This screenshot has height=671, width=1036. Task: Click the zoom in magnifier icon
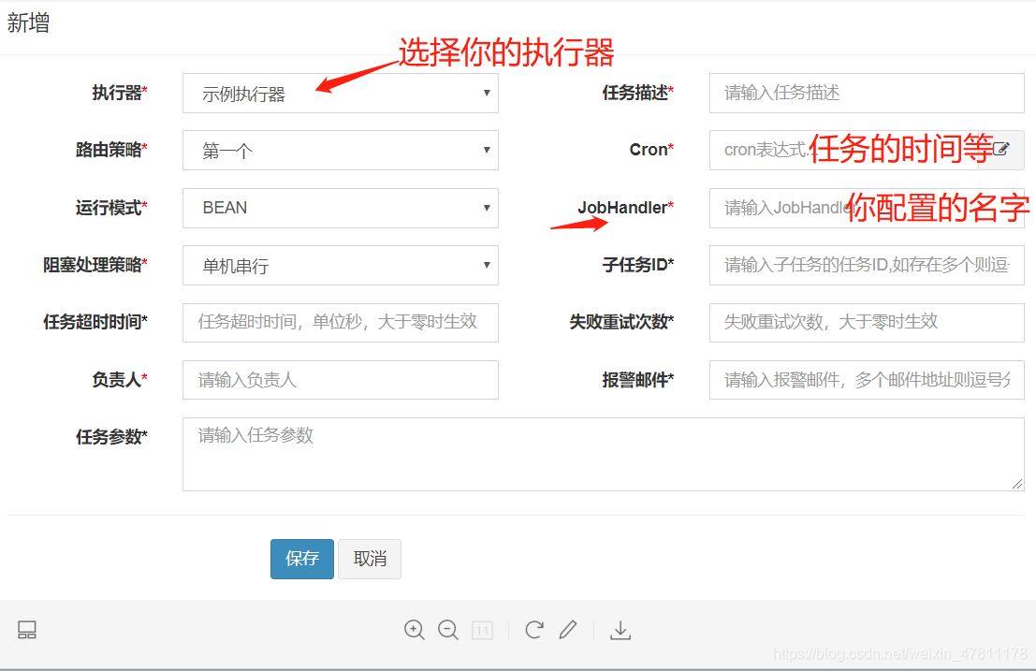coord(415,630)
